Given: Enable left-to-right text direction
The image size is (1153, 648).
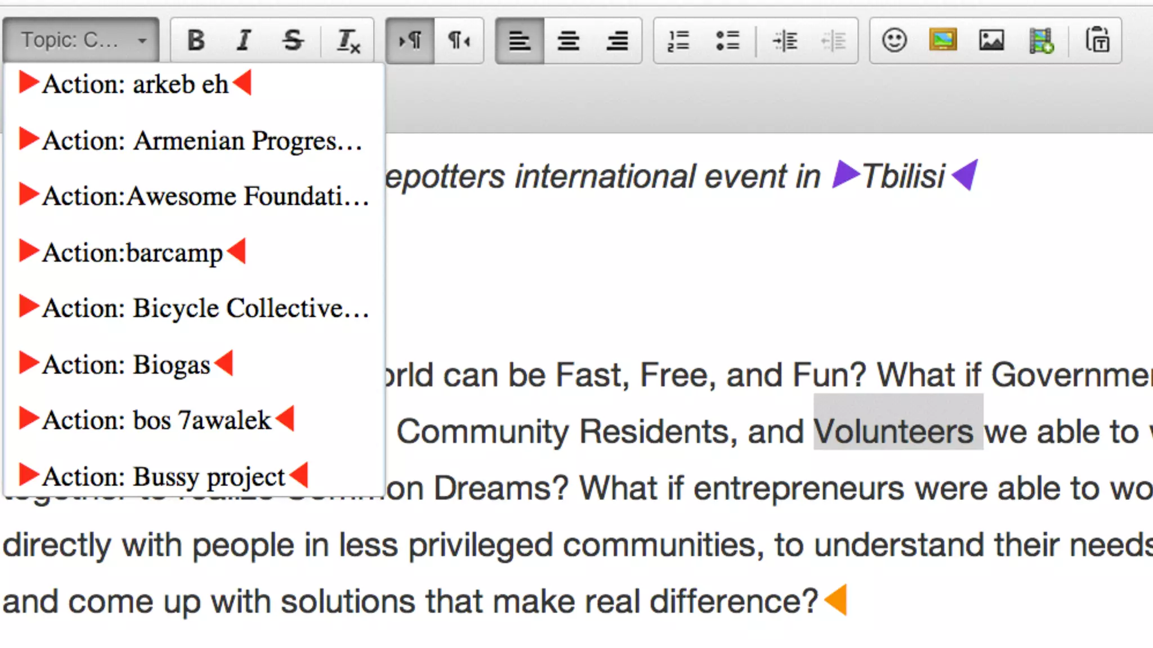Looking at the screenshot, I should [x=410, y=40].
